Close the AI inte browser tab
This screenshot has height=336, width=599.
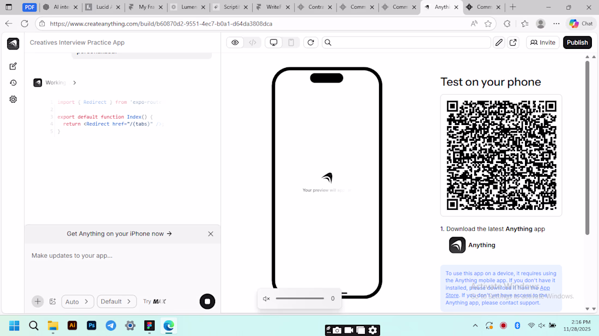click(x=76, y=7)
